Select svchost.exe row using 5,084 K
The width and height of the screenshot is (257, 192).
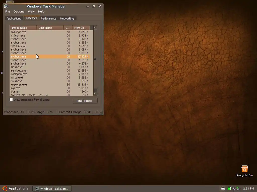50,49
